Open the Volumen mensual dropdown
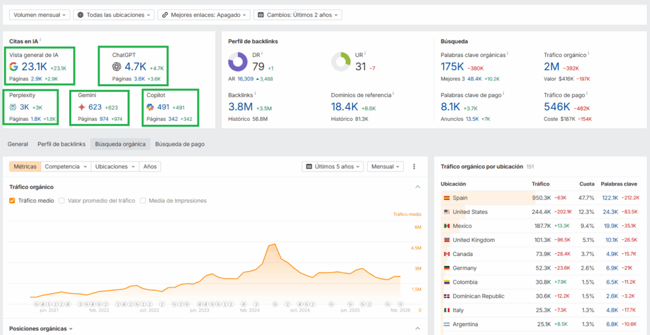650x335 pixels. 39,15
